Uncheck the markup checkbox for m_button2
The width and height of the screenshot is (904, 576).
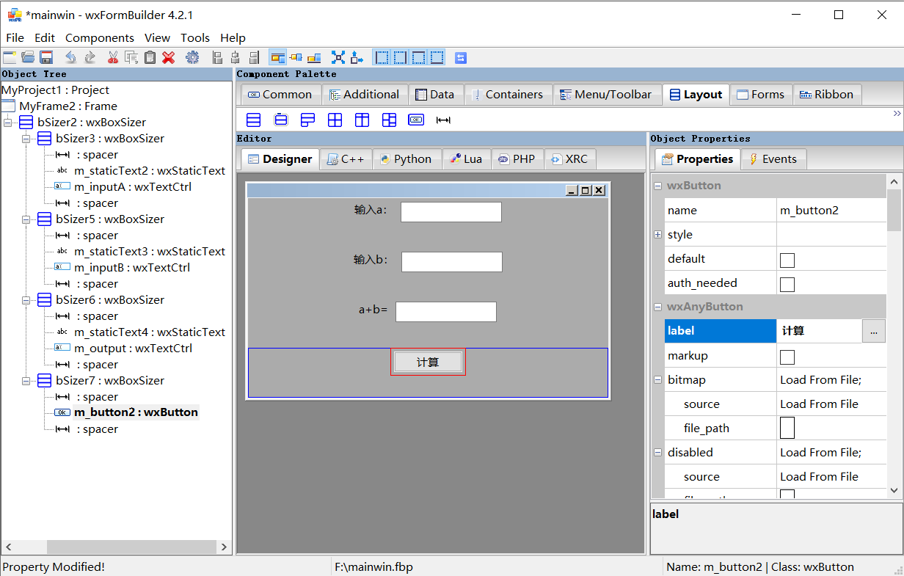[x=787, y=357]
